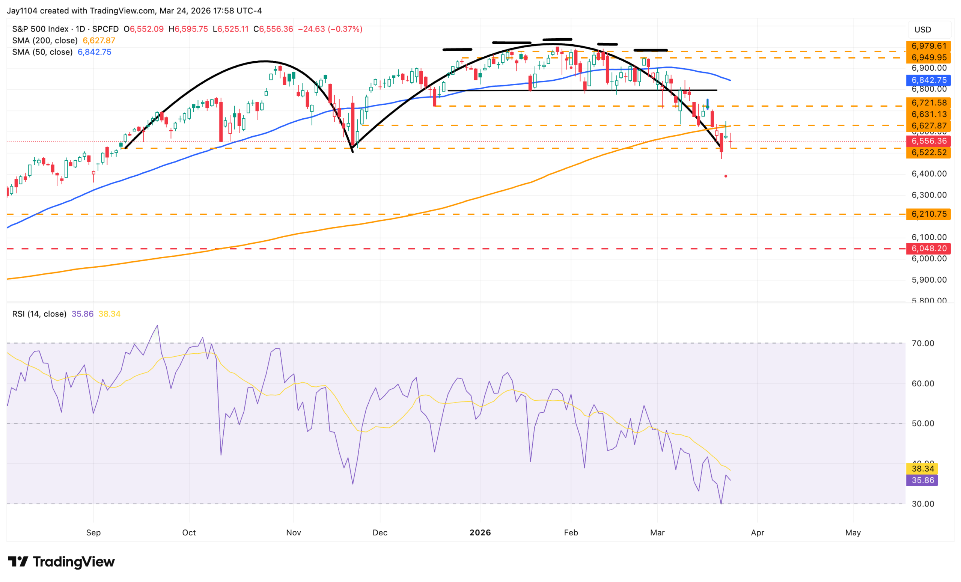961x582 pixels.
Task: Select the 6,210.75 support level label
Action: pyautogui.click(x=929, y=214)
